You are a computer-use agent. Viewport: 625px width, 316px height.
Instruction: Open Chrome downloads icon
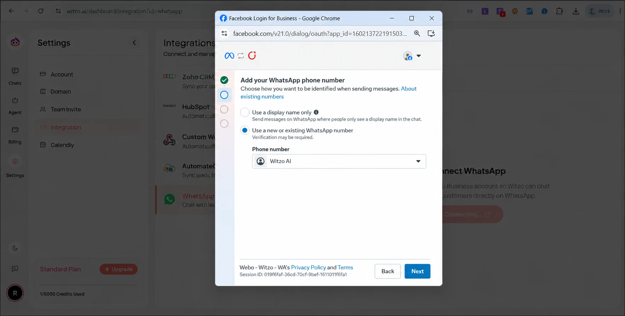tap(576, 11)
